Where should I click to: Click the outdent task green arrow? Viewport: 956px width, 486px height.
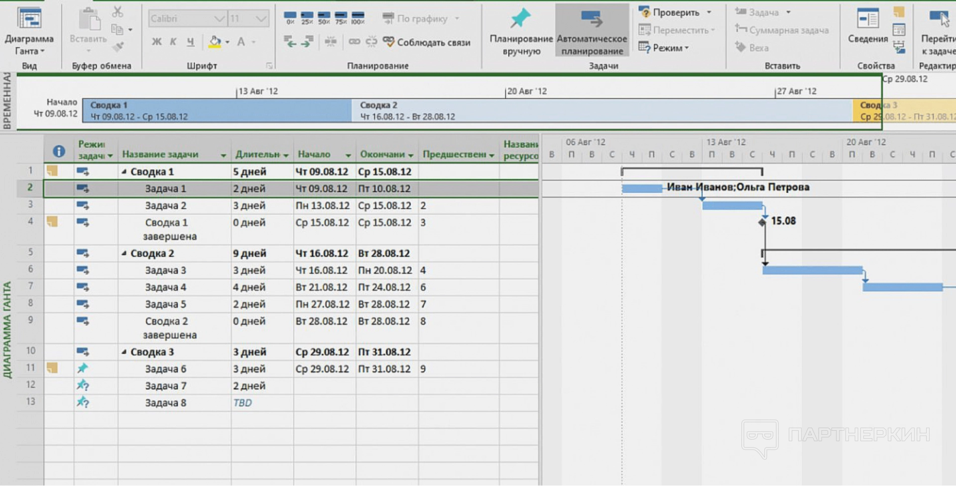pyautogui.click(x=290, y=42)
